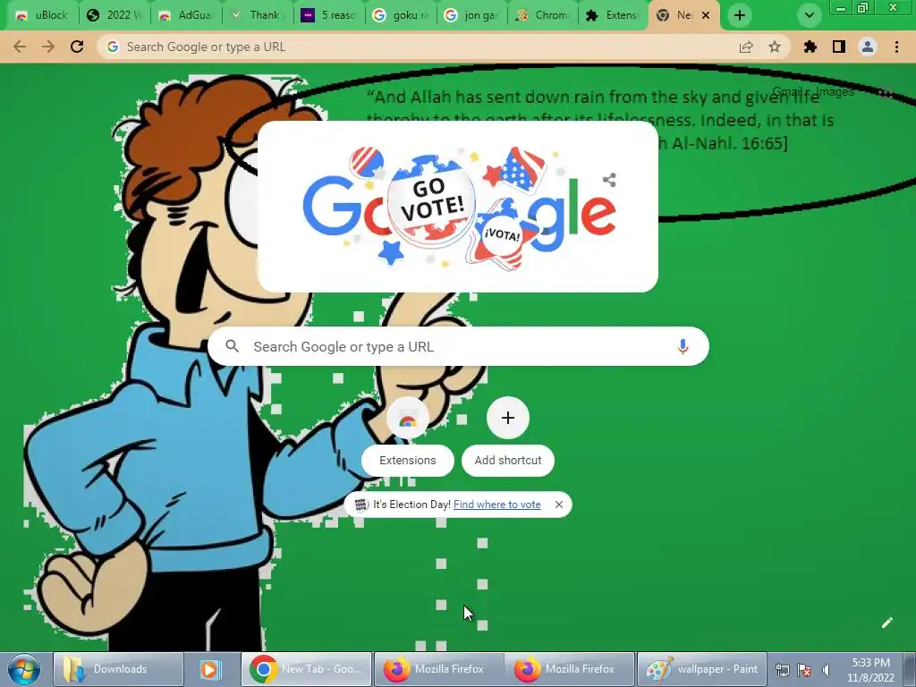
Task: Go back using the browser back arrow
Action: (x=20, y=47)
